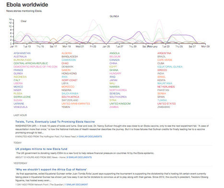Choose IVORY-COAST country filter

click(70, 80)
